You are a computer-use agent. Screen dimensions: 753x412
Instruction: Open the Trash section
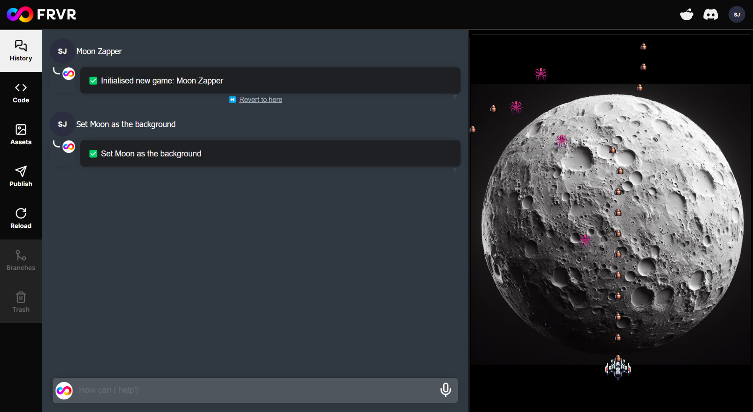tap(21, 302)
